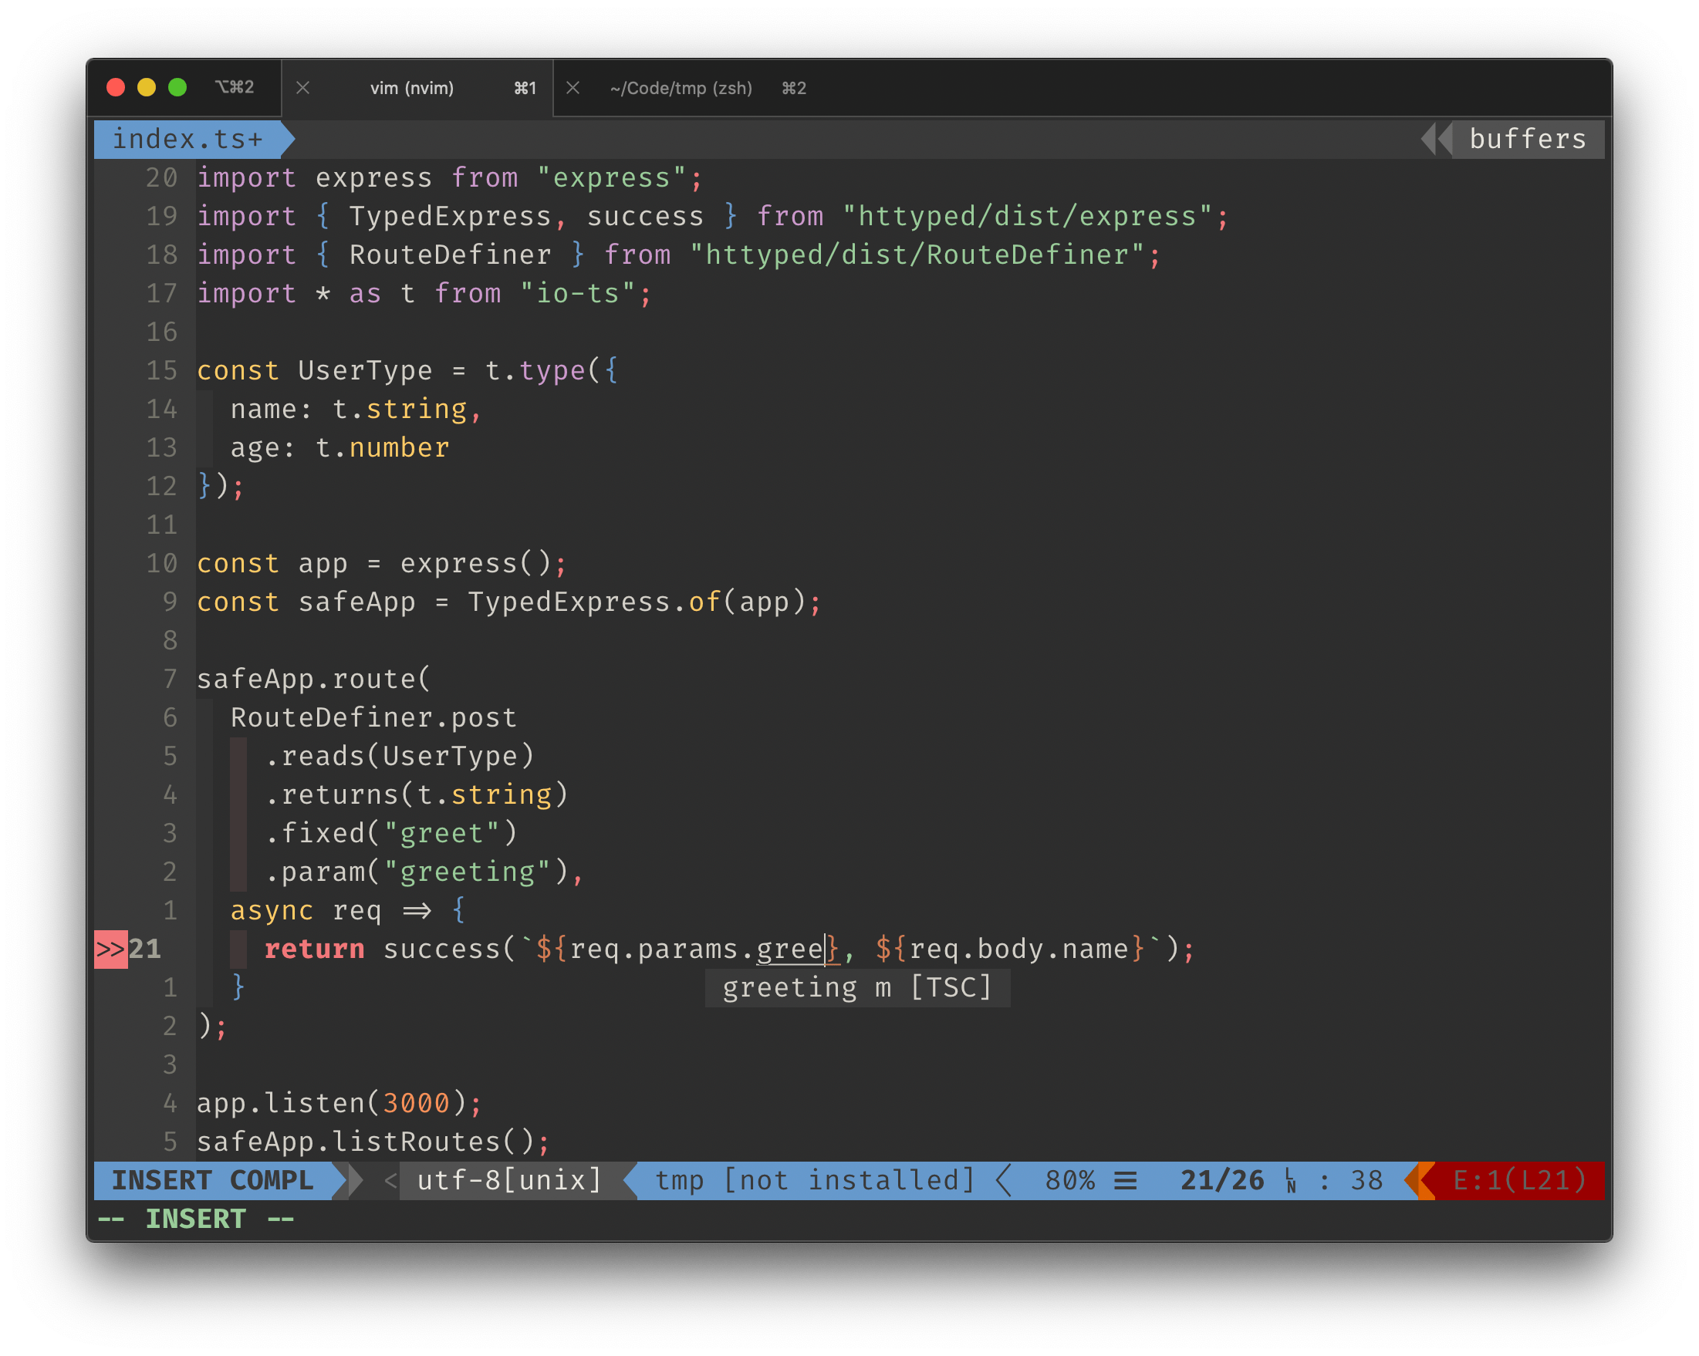
Task: Click "httyped/dist/express" import path
Action: click(1027, 217)
